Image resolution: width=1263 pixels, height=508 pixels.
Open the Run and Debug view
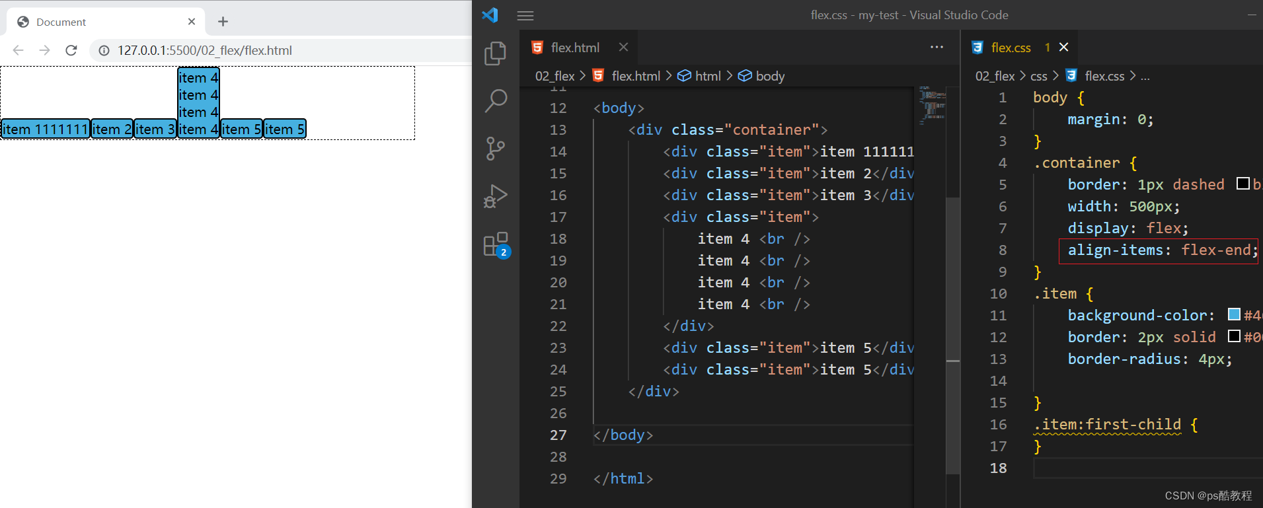(x=496, y=196)
